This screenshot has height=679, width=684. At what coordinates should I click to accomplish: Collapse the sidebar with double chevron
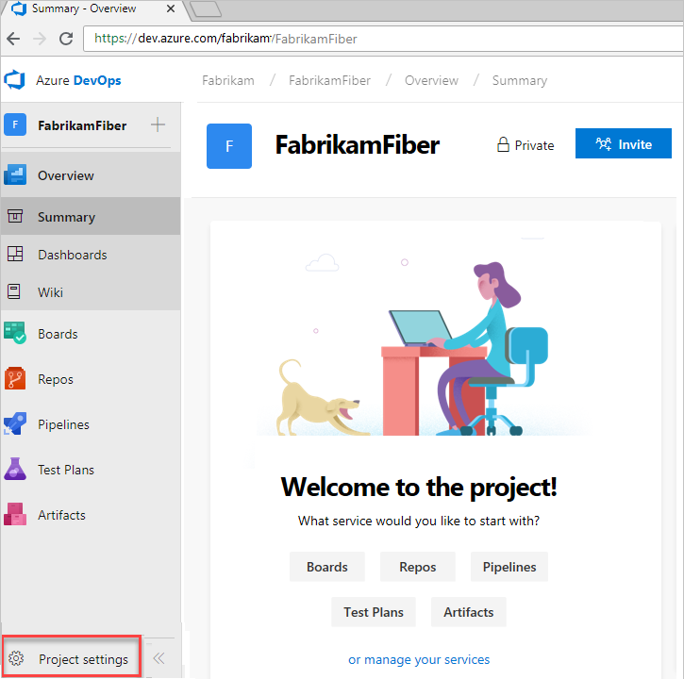pos(158,658)
